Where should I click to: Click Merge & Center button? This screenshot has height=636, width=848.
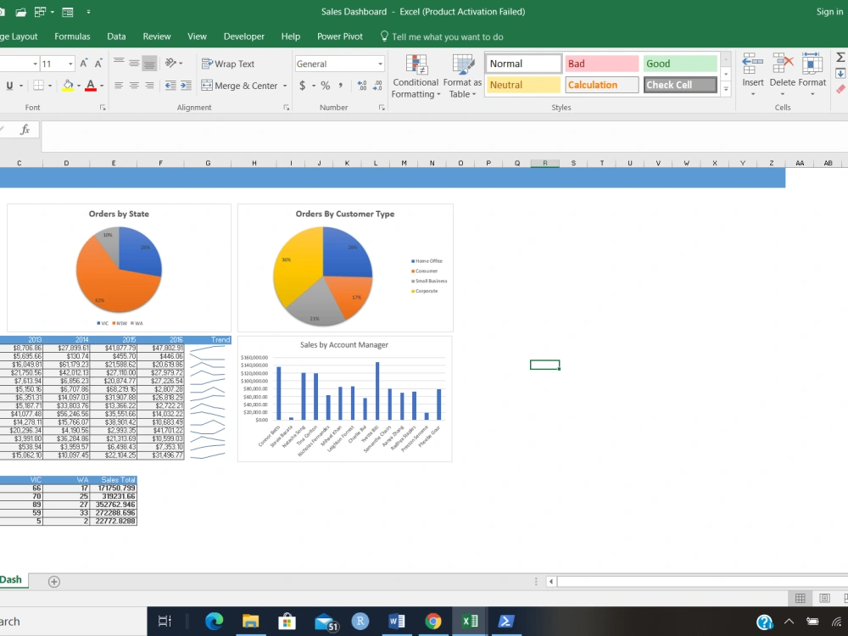coord(239,86)
